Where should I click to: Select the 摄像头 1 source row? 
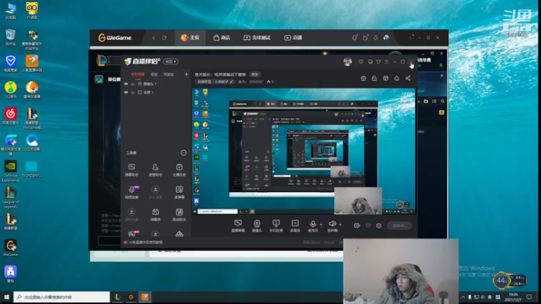point(156,84)
